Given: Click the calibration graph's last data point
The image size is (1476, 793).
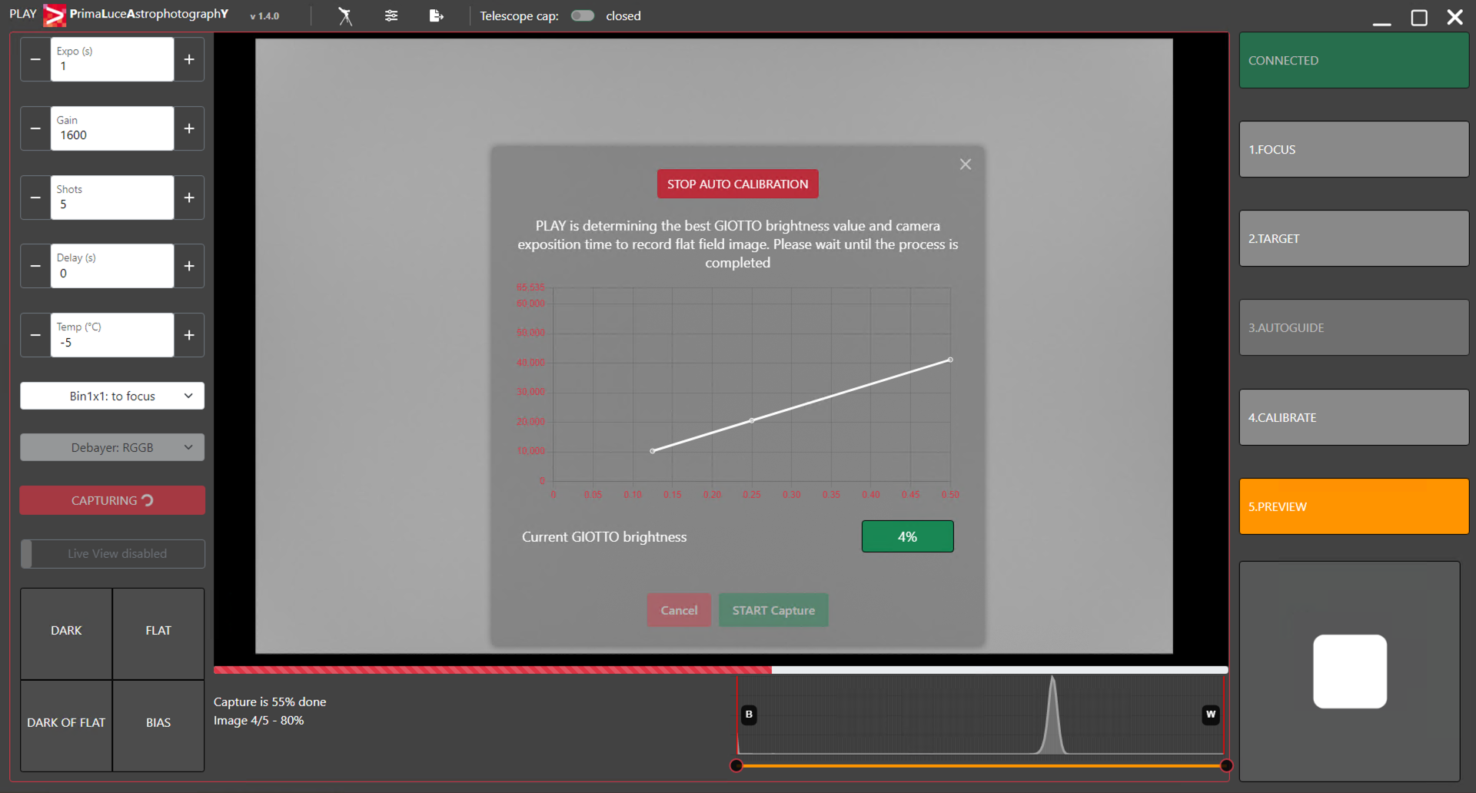Looking at the screenshot, I should [x=950, y=360].
